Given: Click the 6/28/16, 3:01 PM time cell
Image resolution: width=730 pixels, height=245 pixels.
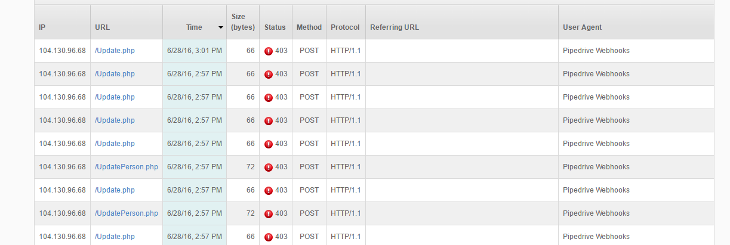Looking at the screenshot, I should tap(195, 51).
